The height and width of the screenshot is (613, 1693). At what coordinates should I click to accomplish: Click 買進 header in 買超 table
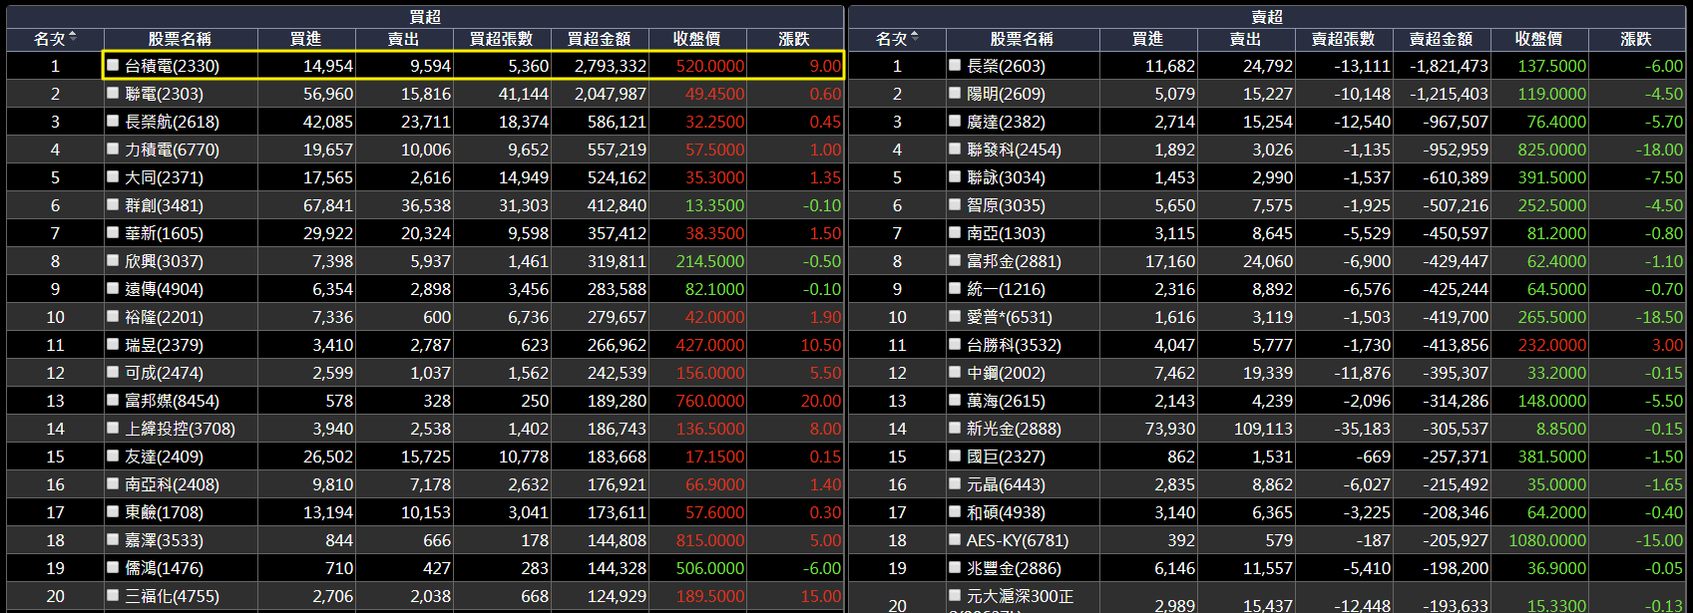pyautogui.click(x=306, y=39)
